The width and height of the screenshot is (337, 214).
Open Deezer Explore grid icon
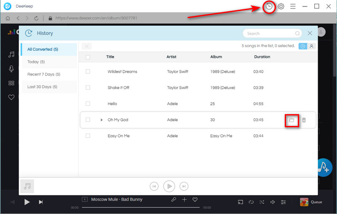[x=11, y=83]
